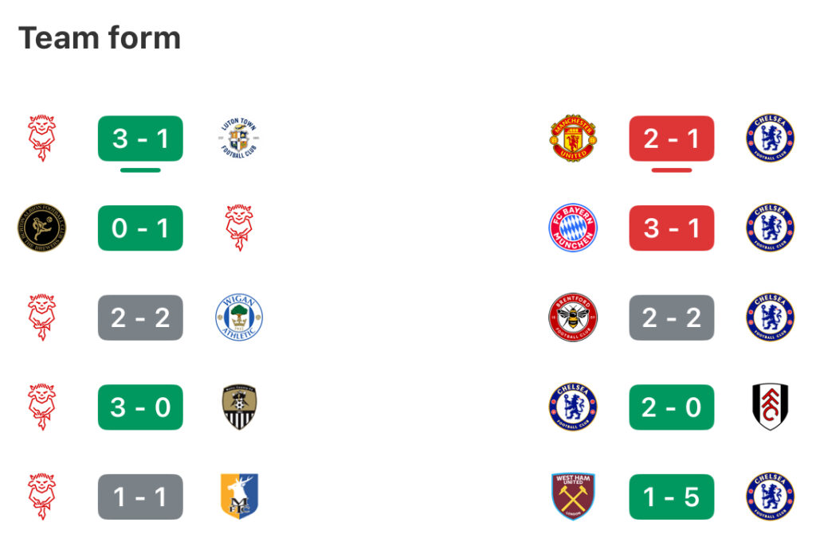Viewport: 816px width, 557px height.
Task: Select the Brentford bee crest
Action: pos(572,317)
